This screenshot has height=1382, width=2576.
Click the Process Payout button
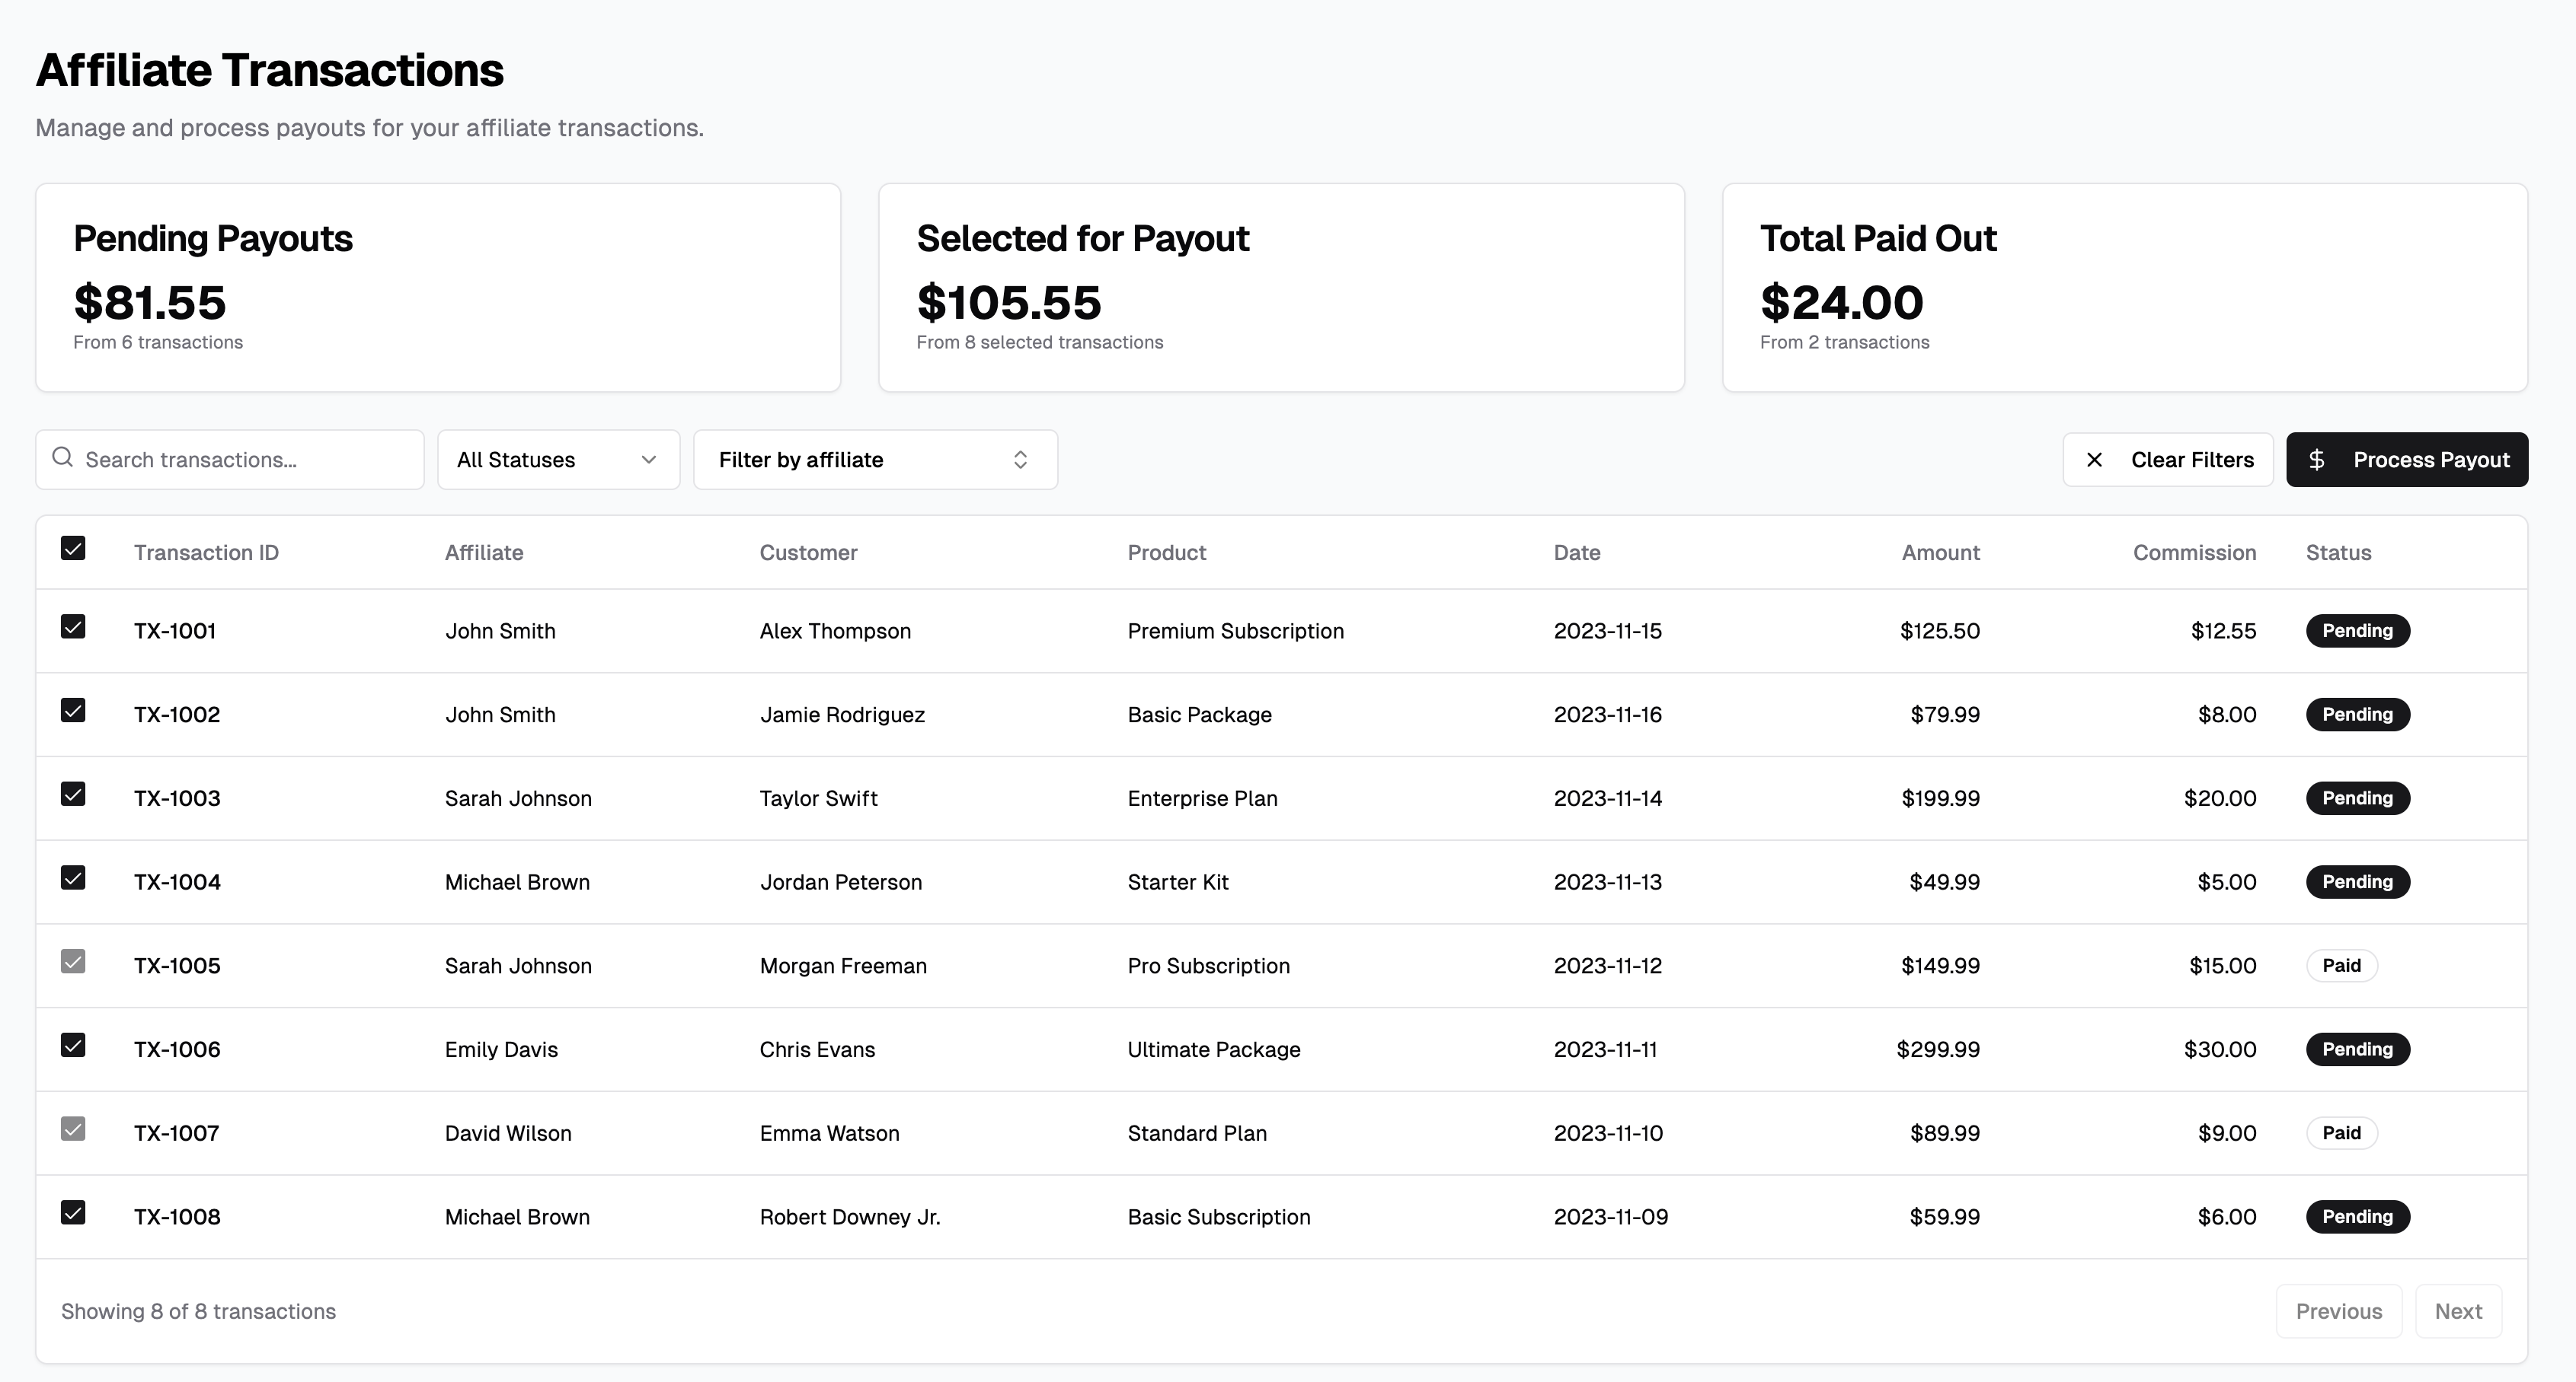[x=2407, y=460]
